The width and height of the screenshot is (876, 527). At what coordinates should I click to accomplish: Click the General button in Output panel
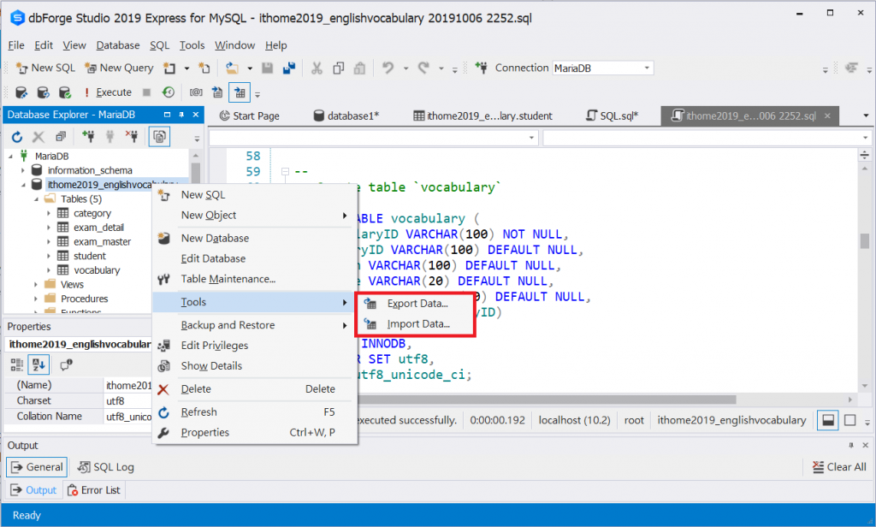click(x=37, y=467)
